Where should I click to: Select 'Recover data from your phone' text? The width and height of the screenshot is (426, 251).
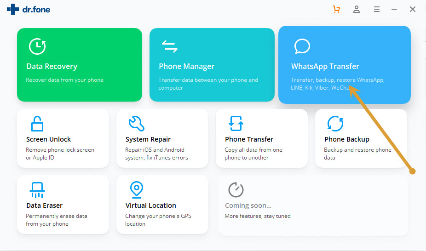tap(65, 80)
